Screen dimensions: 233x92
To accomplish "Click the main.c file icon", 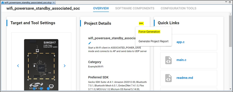I will coord(168,60).
